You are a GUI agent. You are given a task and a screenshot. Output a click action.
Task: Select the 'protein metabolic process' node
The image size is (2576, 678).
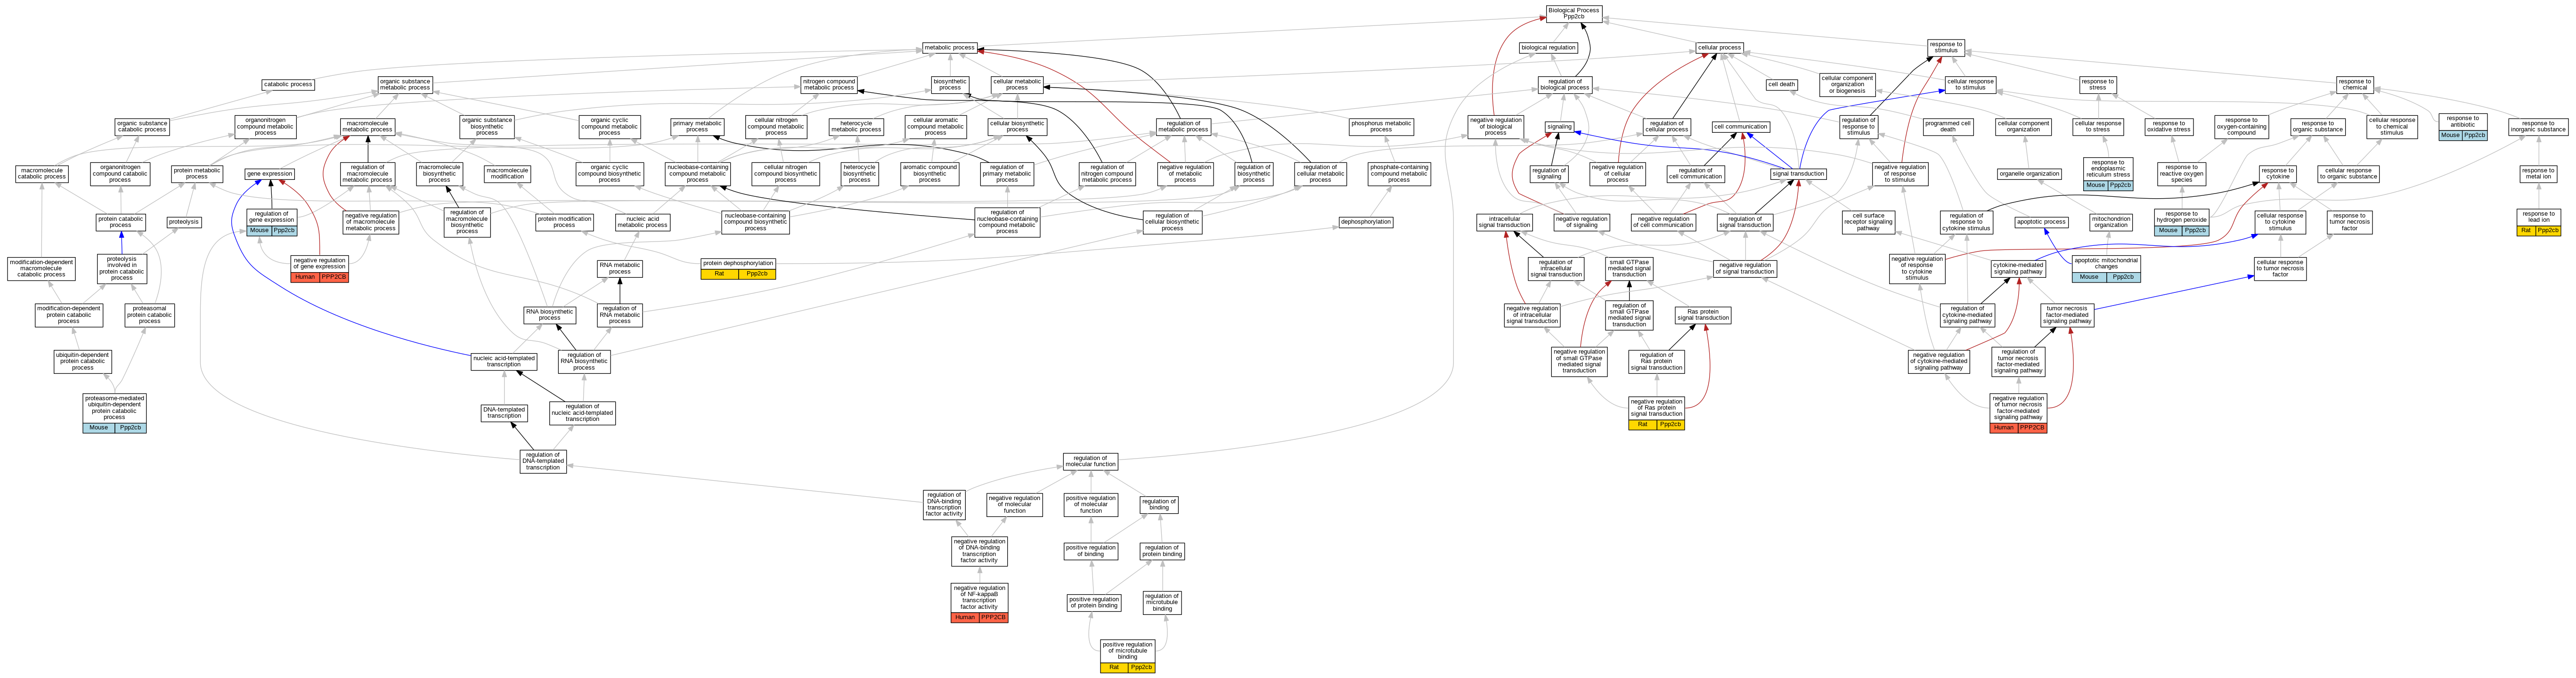(x=197, y=174)
